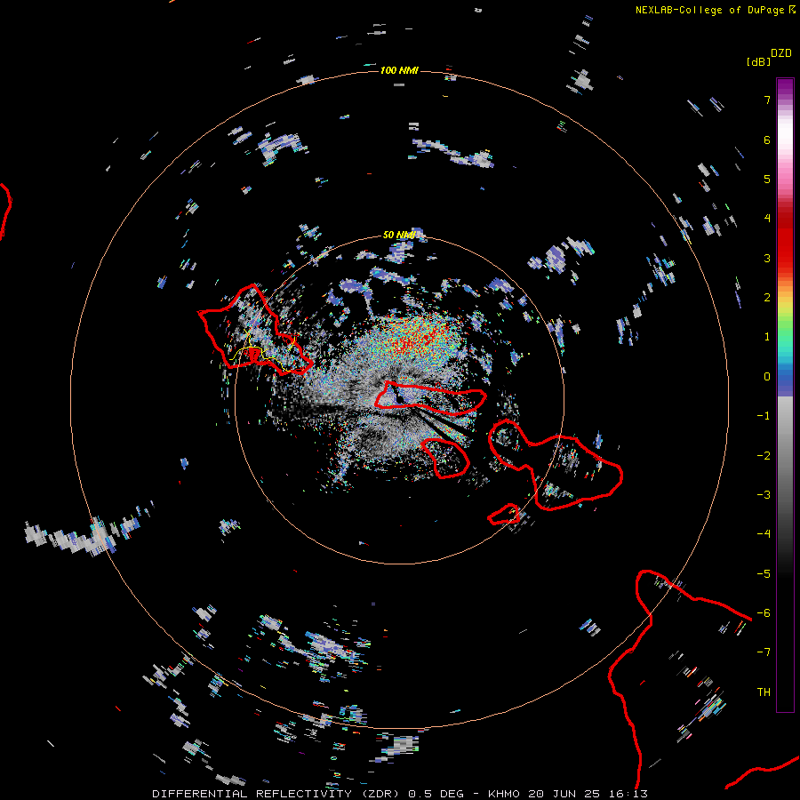Click the [dB] unit label
Image resolution: width=800 pixels, height=800 pixels.
click(x=759, y=61)
